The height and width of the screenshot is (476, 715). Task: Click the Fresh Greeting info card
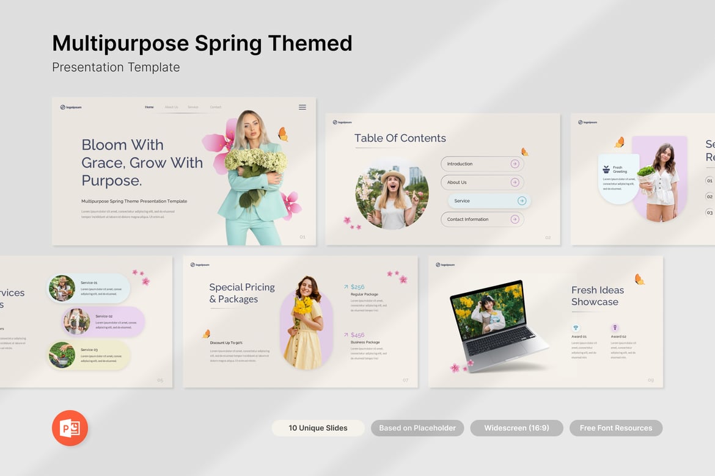tap(619, 179)
